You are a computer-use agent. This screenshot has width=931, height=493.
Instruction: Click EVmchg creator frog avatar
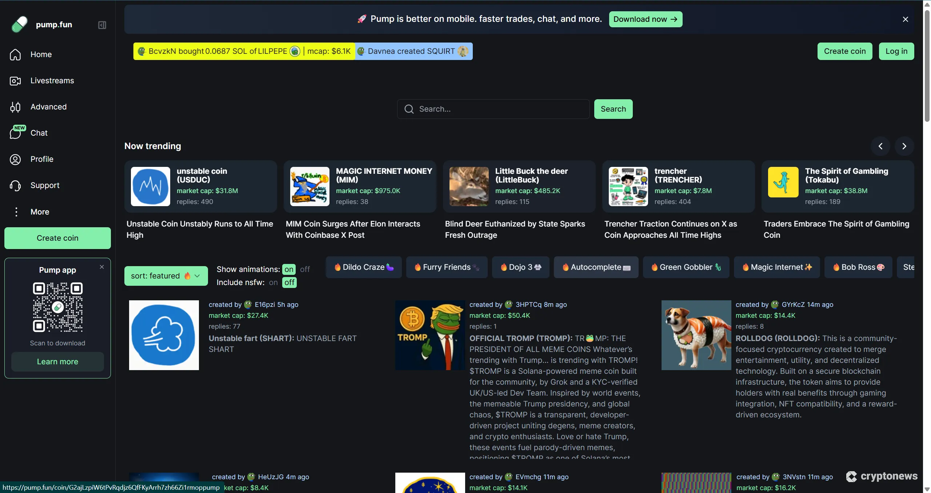[509, 477]
